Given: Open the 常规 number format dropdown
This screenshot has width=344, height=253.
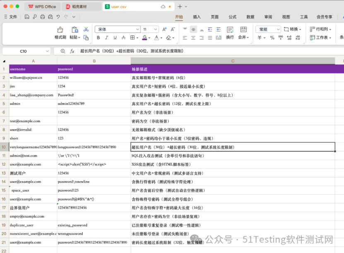Looking at the screenshot, I should (x=268, y=29).
